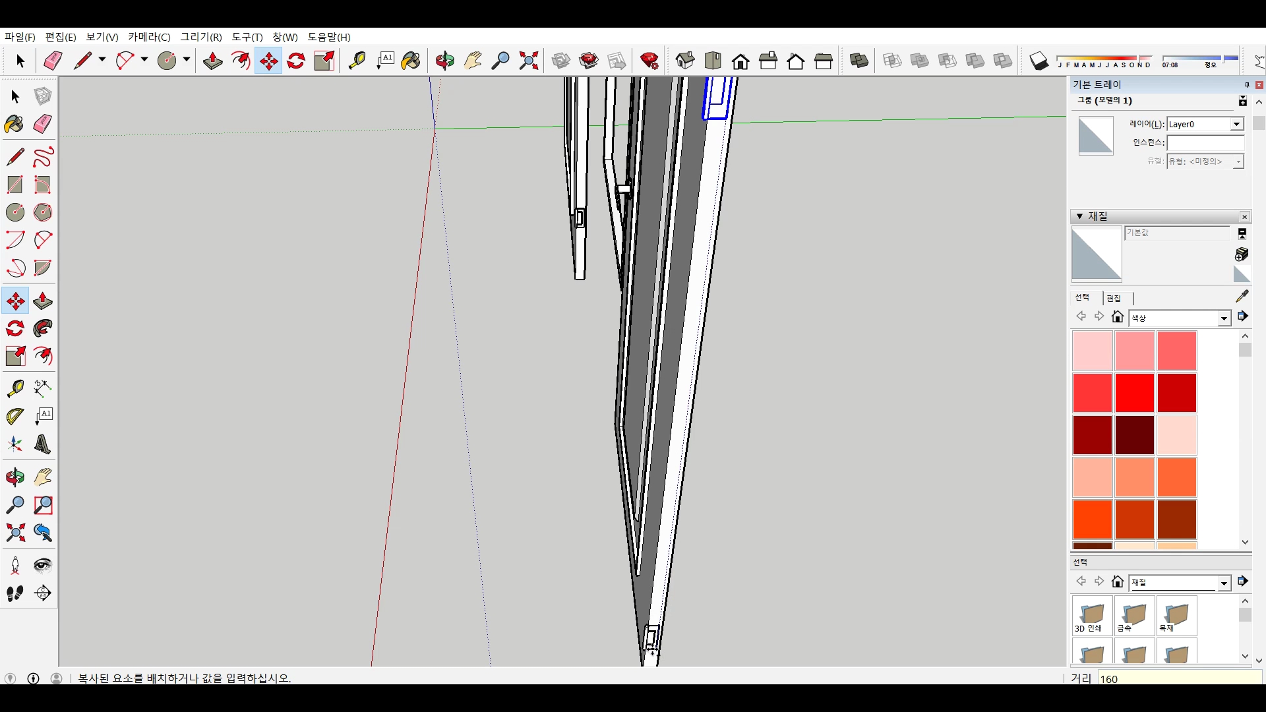Click the 인스턴스 name input field
This screenshot has width=1266, height=712.
point(1205,142)
